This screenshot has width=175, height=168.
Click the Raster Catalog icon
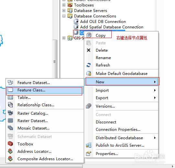(x=10, y=113)
